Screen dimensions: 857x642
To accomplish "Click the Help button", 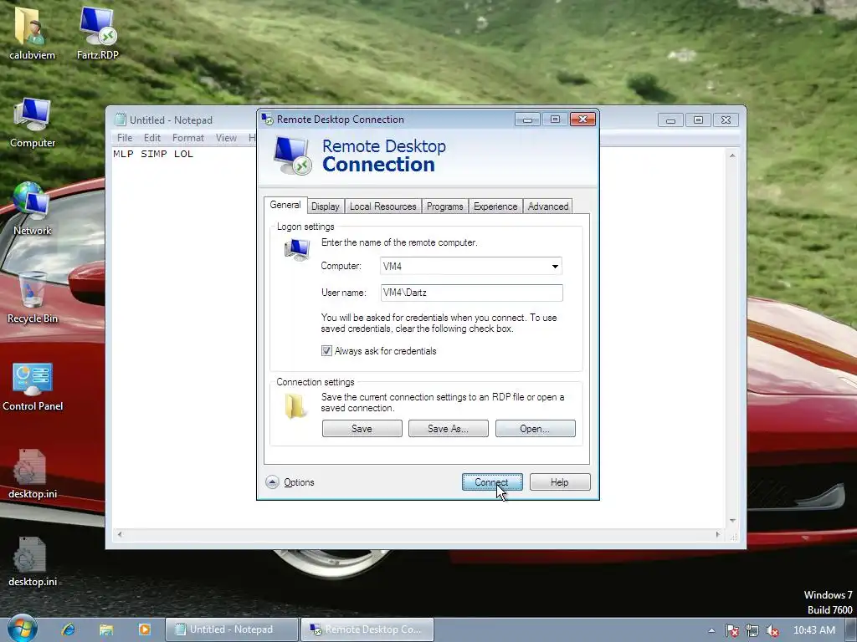I will 560,482.
